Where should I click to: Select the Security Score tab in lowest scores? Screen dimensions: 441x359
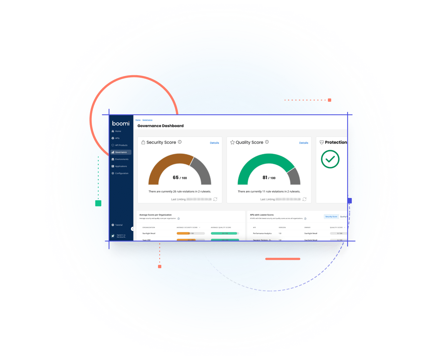coord(331,217)
